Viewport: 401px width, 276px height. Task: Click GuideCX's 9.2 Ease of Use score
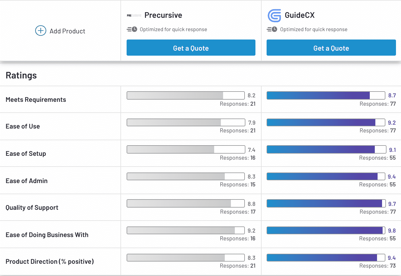[x=392, y=123]
